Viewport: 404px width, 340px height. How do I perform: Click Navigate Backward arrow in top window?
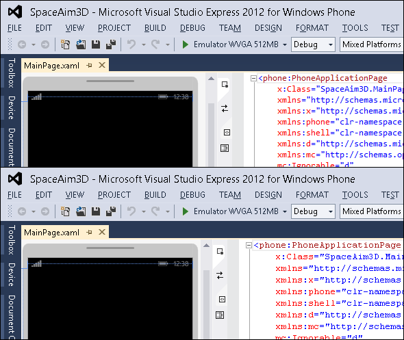(x=22, y=44)
